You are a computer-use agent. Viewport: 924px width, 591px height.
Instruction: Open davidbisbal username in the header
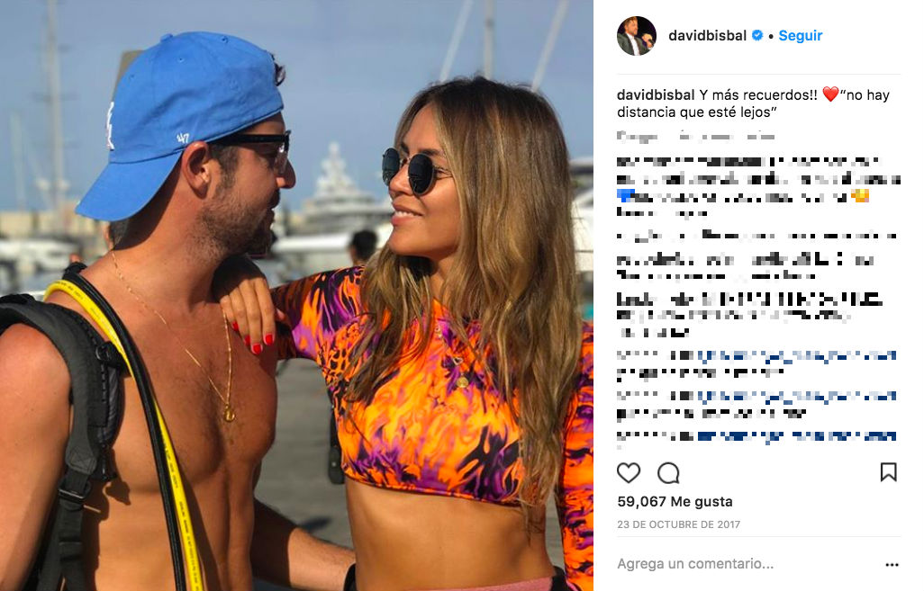pyautogui.click(x=707, y=35)
